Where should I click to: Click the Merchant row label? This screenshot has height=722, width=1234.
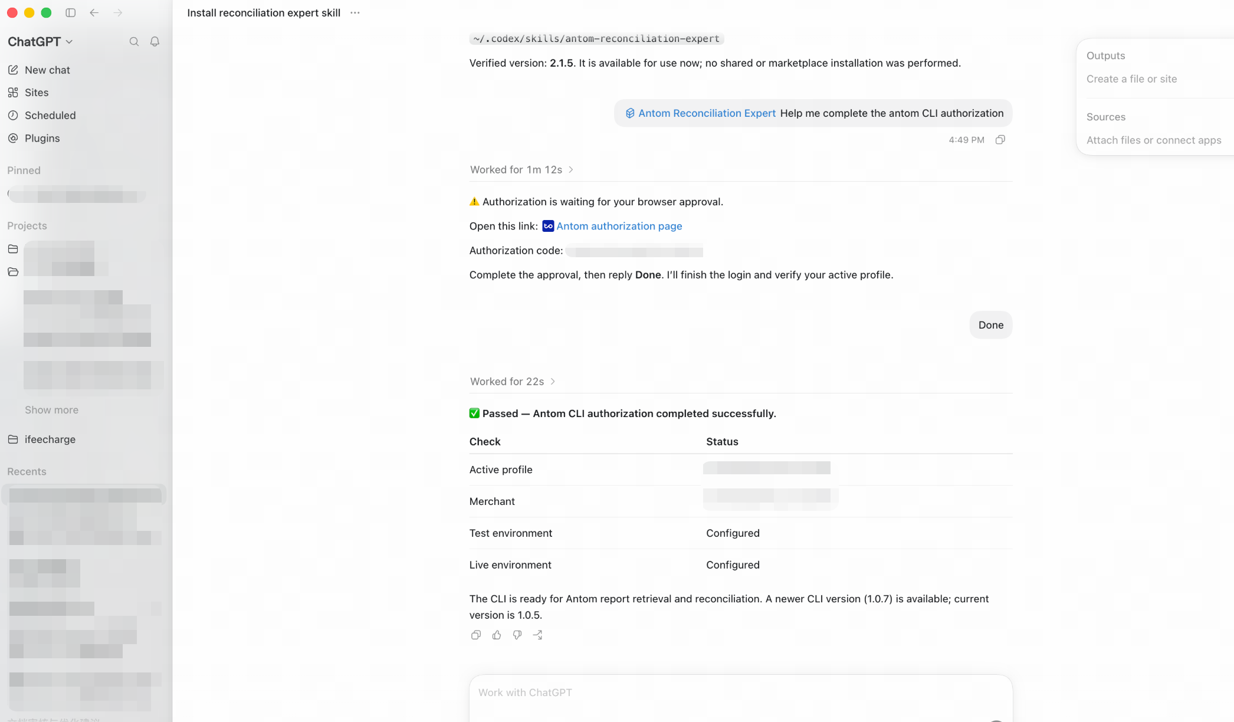492,502
